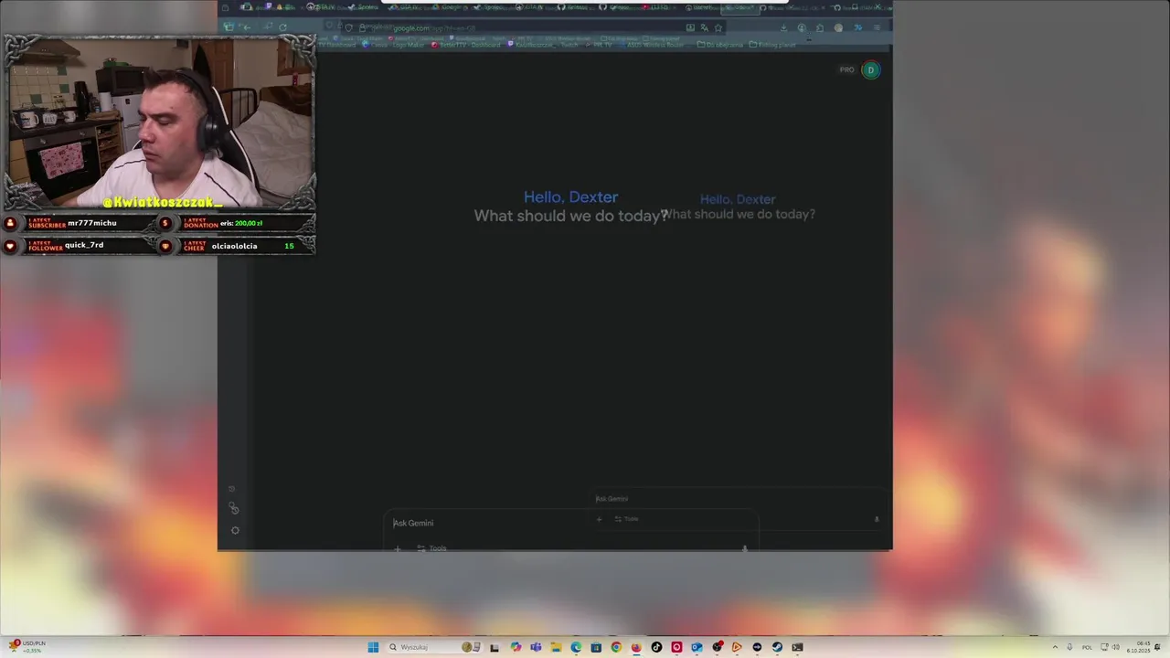Open Microsoft Teams taskbar icon

536,647
